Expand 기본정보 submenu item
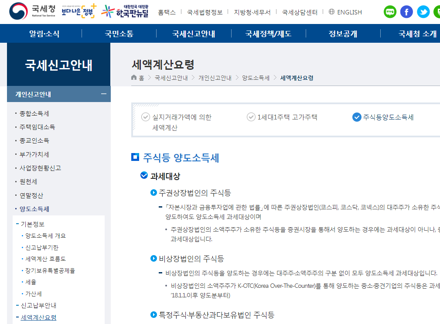440x324 pixels. pyautogui.click(x=33, y=224)
